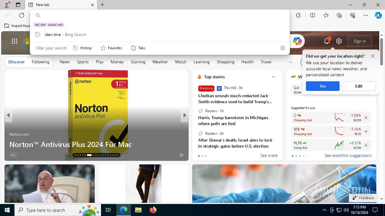Click the active carousel indicator dot
Screen dimensions: 385x216
click(x=89, y=155)
